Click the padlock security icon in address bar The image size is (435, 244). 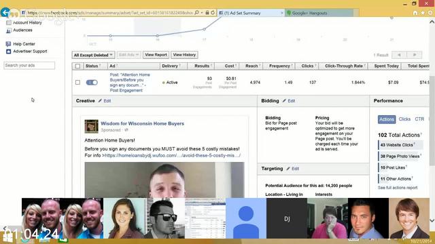tap(207, 13)
